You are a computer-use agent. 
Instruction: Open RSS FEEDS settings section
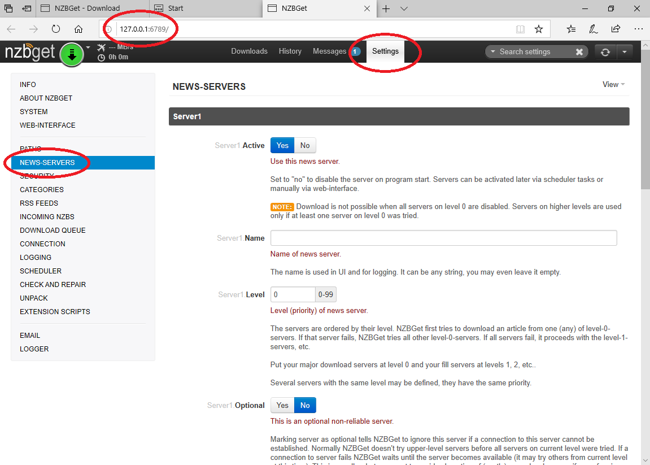pyautogui.click(x=39, y=203)
